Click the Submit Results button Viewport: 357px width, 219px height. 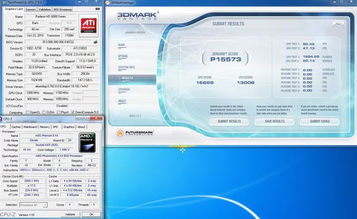point(229,121)
